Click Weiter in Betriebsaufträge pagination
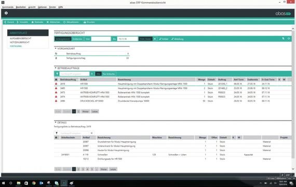The height and width of the screenshot is (187, 296). coord(85,112)
